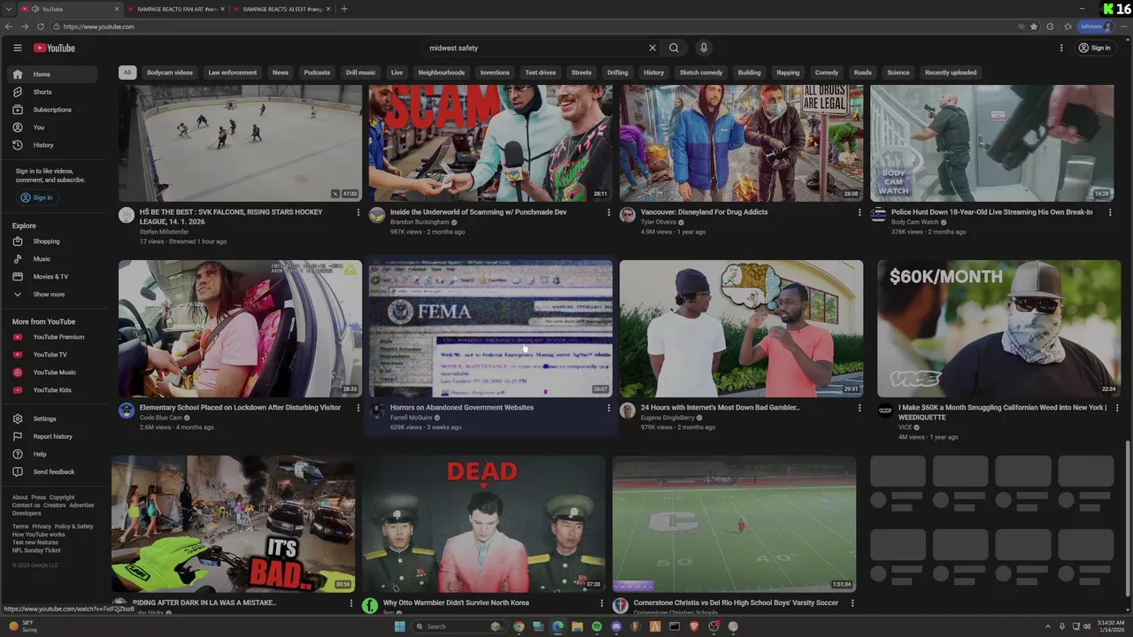1133x637 pixels.
Task: Open YouTube Music link
Action: tap(54, 372)
